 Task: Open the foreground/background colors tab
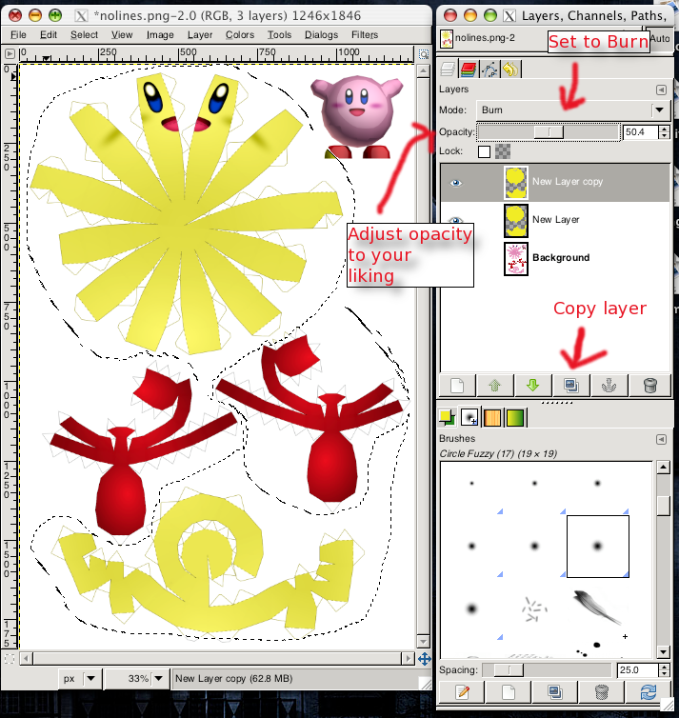(448, 418)
